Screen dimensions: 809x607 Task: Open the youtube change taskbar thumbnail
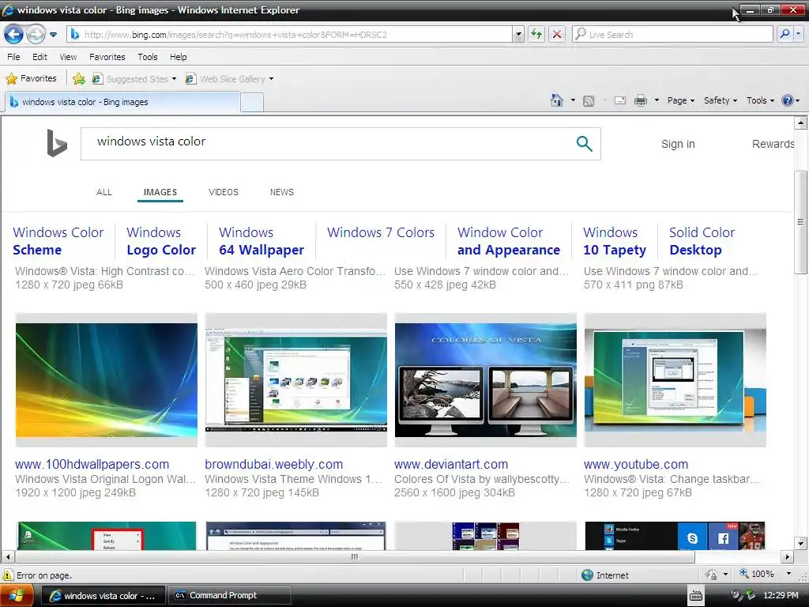(x=675, y=380)
